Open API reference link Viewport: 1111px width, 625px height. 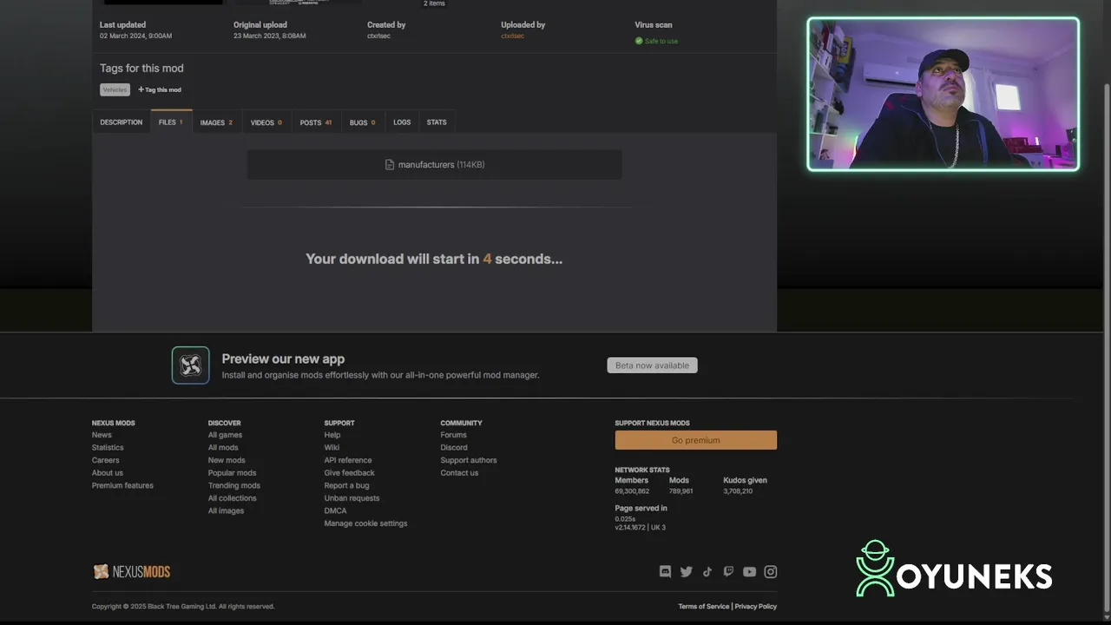[x=348, y=460]
